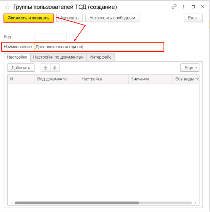
Task: Click Установить свободным button
Action: coord(112,18)
